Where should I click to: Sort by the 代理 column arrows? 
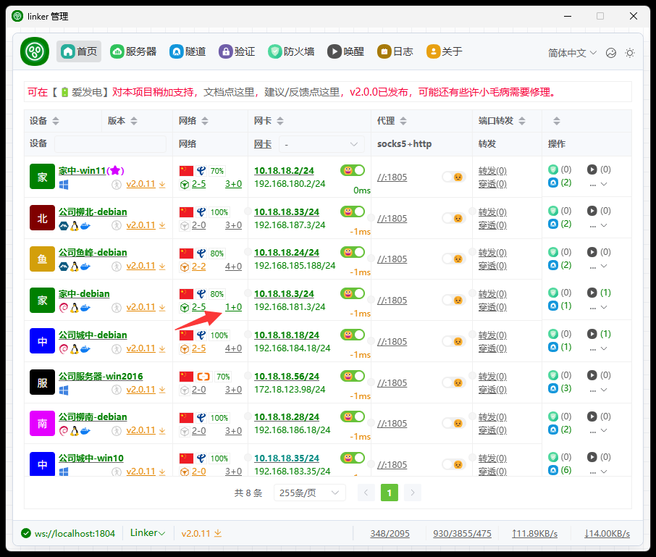(403, 121)
